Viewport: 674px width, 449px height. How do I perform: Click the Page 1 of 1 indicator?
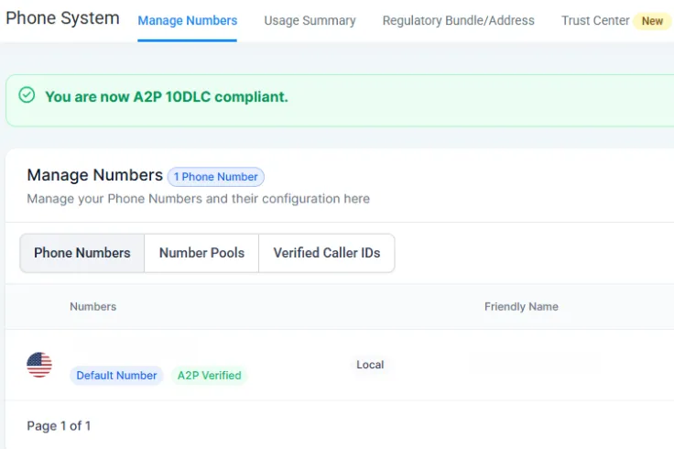(x=59, y=425)
